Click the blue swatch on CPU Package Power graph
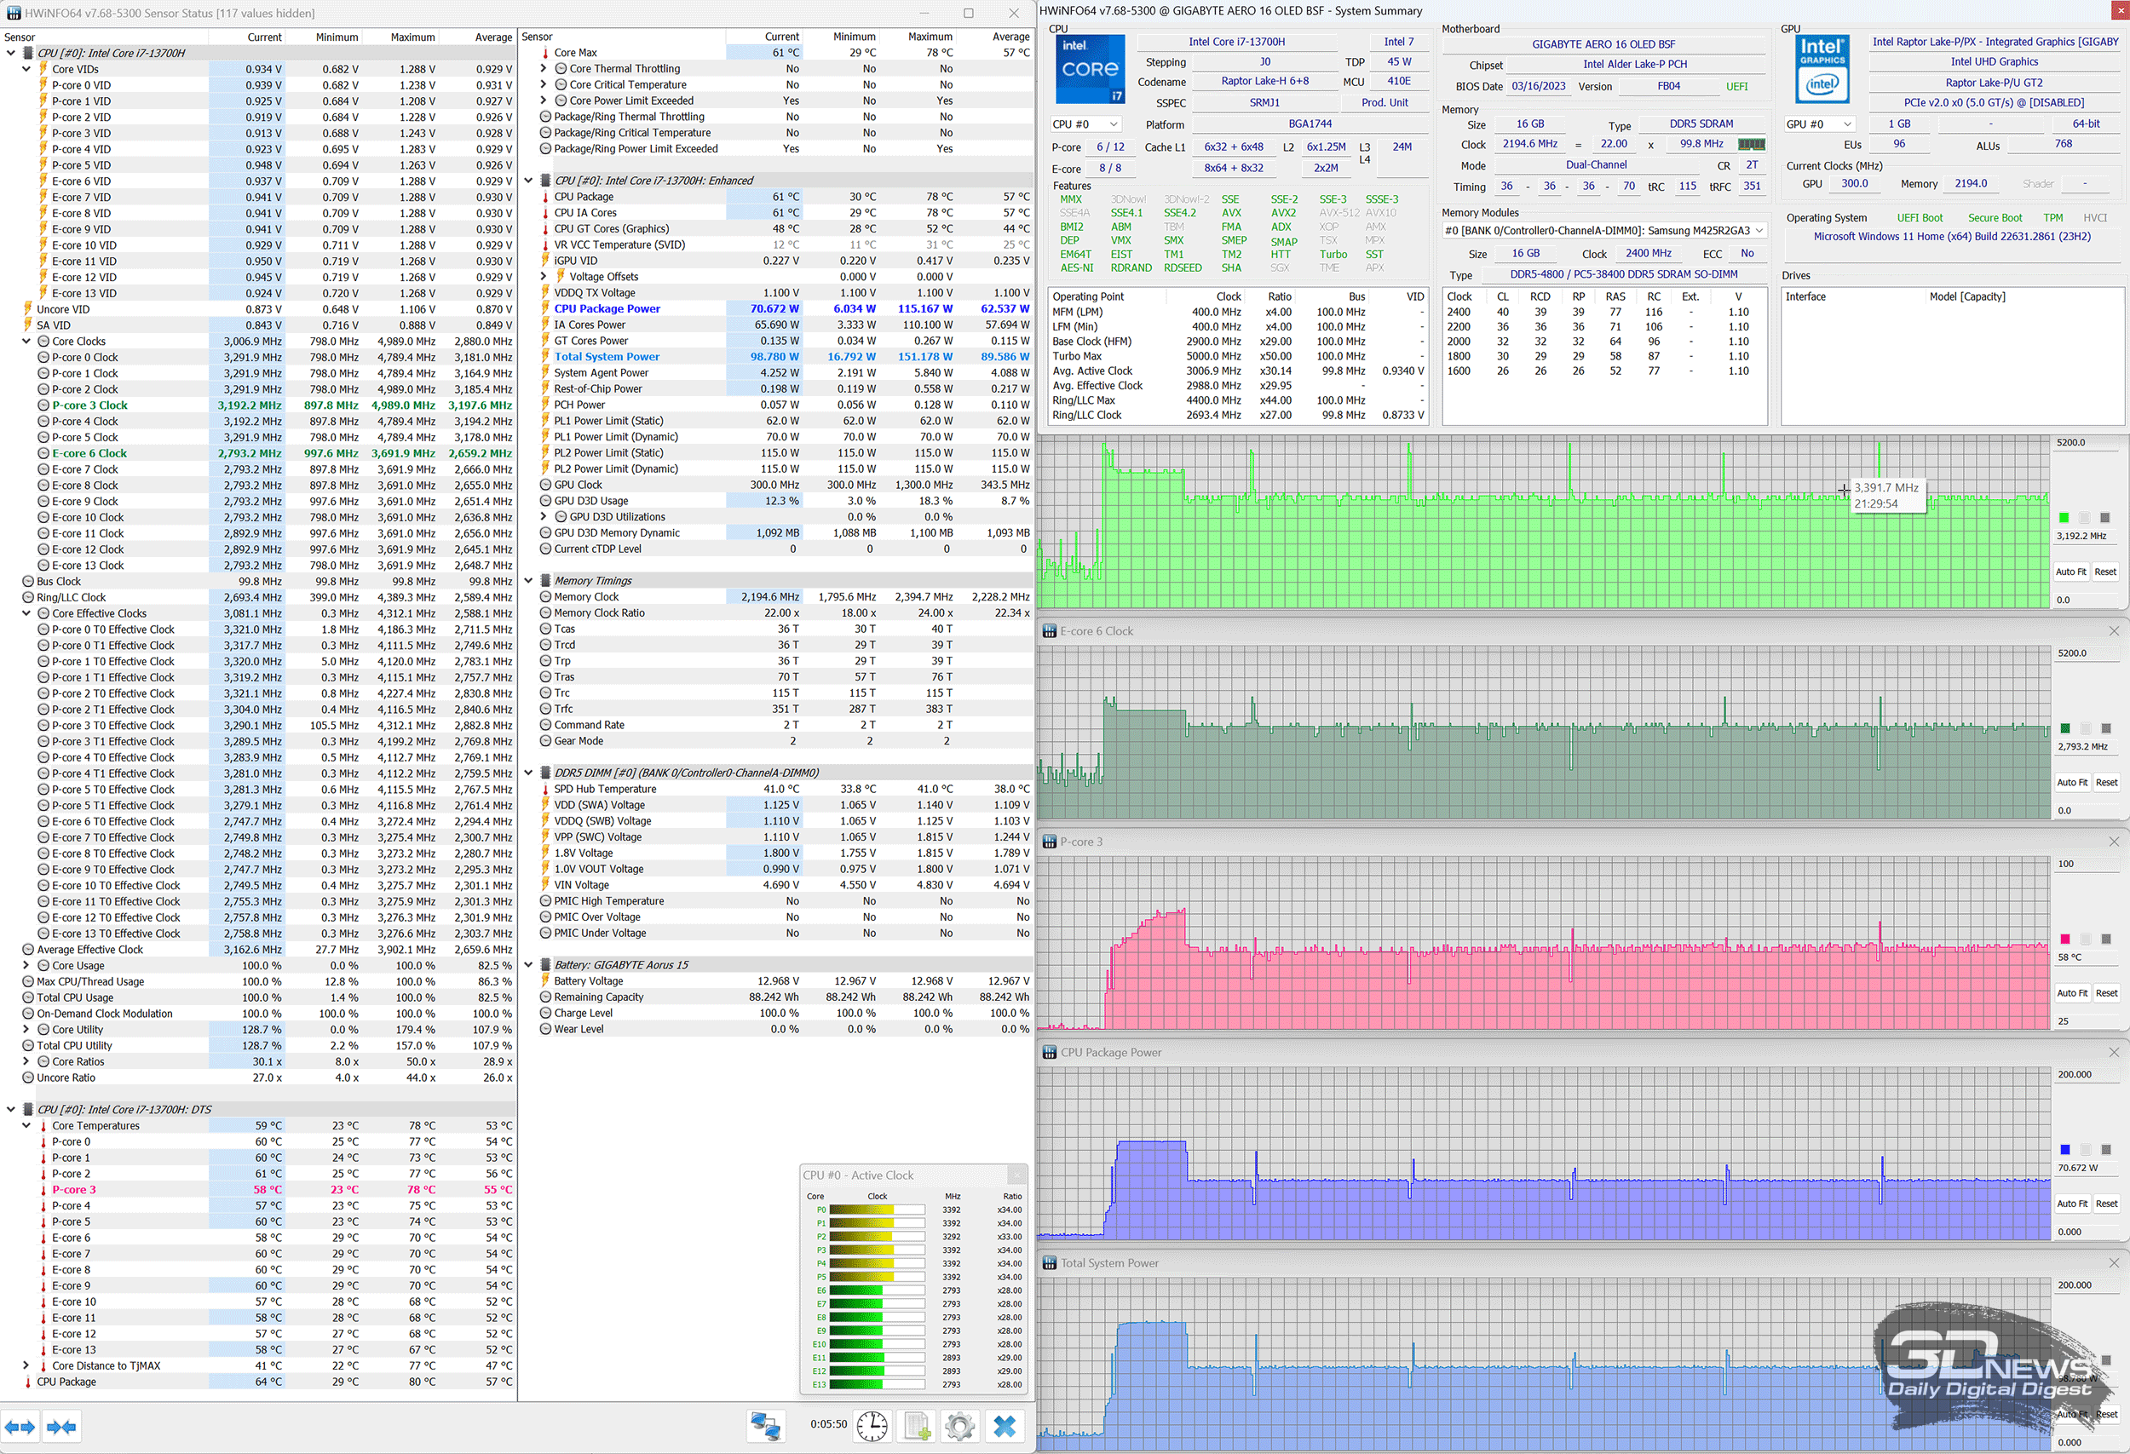Viewport: 2130px width, 1454px height. coord(2065,1150)
